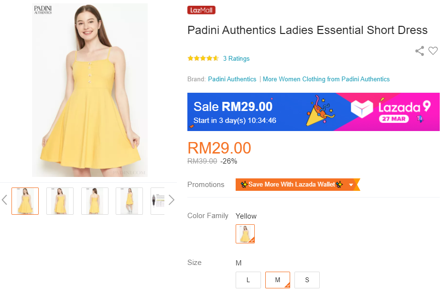This screenshot has width=445, height=297.
Task: Select the first dress thumbnail
Action: pyautogui.click(x=25, y=201)
